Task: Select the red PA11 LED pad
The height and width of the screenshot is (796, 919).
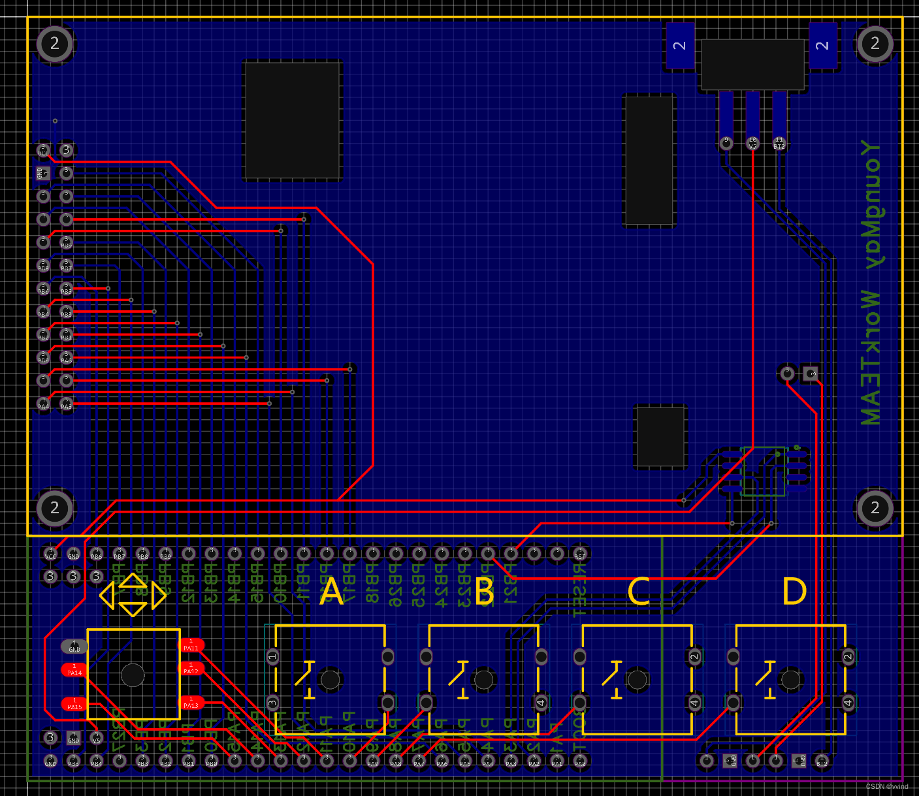Action: pos(192,646)
